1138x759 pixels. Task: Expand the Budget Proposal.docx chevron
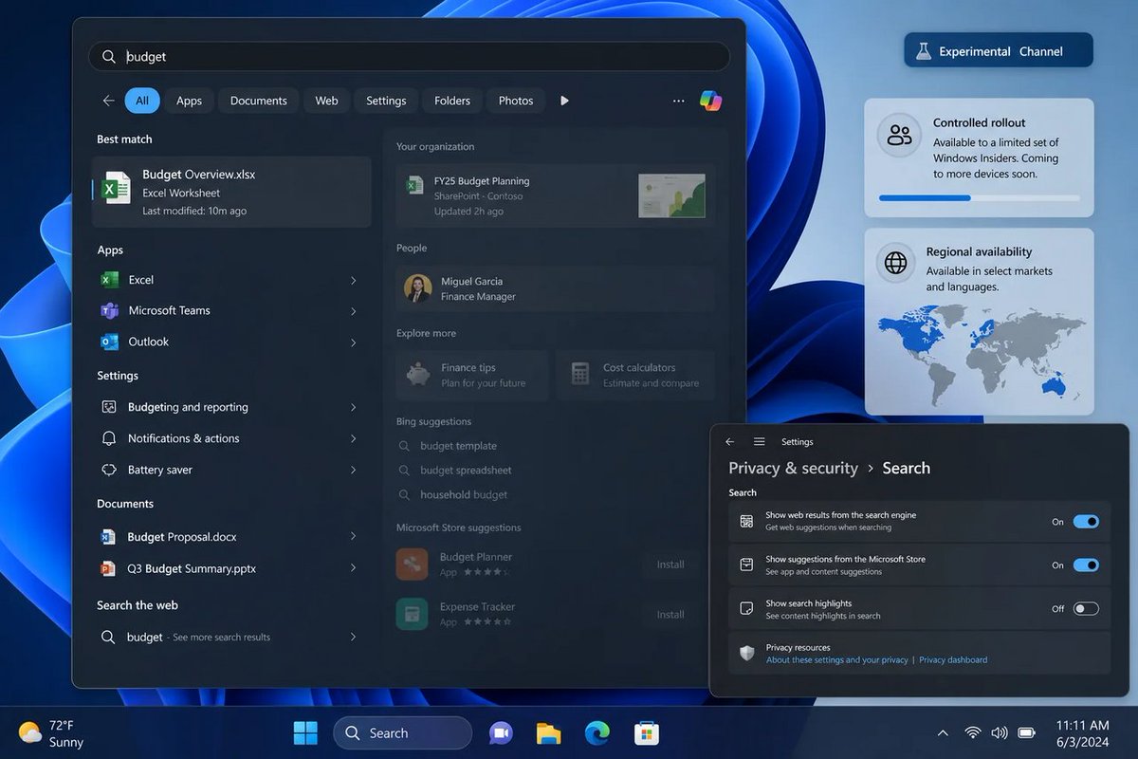(353, 537)
